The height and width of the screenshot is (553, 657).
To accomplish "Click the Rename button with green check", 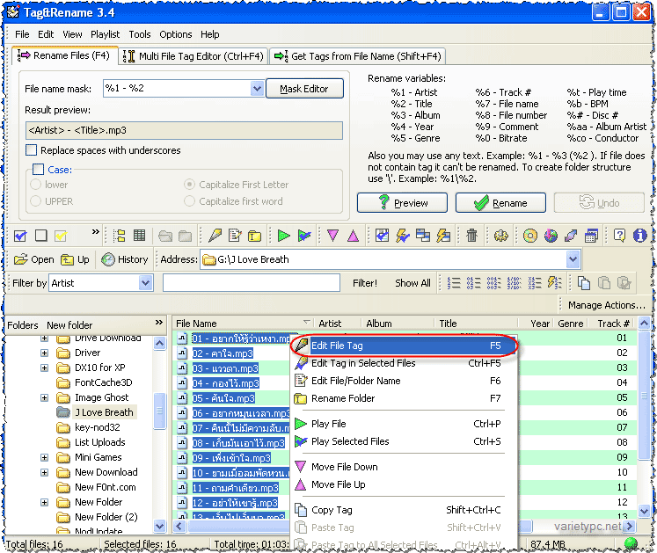I will point(500,203).
